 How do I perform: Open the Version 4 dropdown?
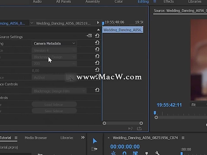54,50
